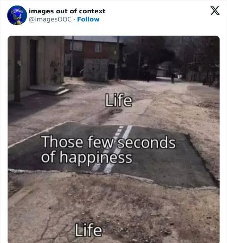Click the graffiti-covered shed

[x=96, y=70]
